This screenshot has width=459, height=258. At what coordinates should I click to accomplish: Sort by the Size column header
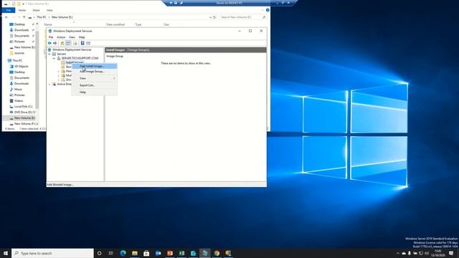(x=166, y=24)
